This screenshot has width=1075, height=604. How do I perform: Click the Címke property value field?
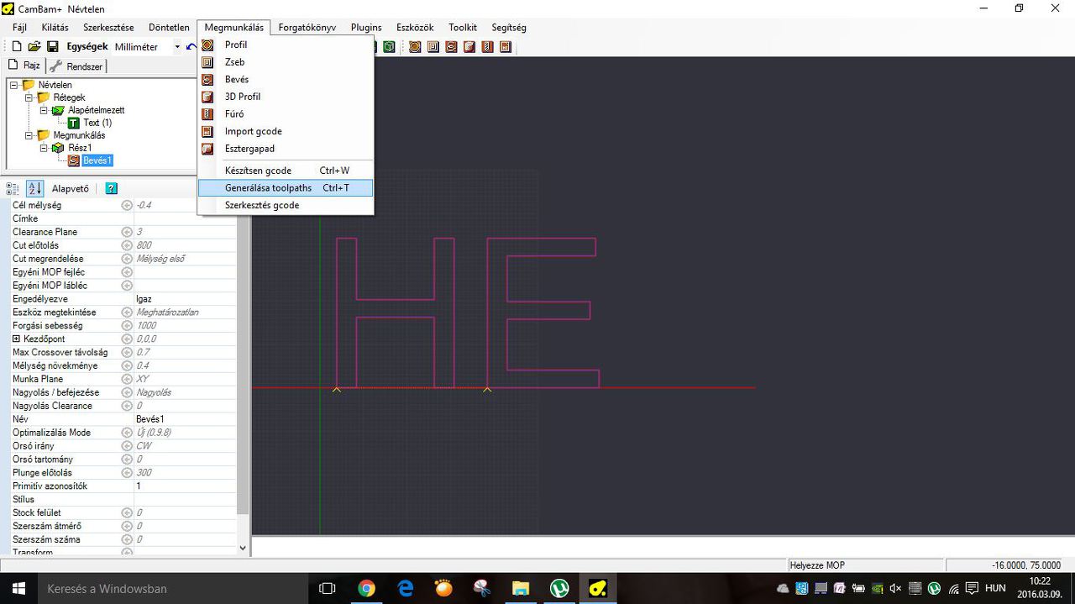(185, 218)
